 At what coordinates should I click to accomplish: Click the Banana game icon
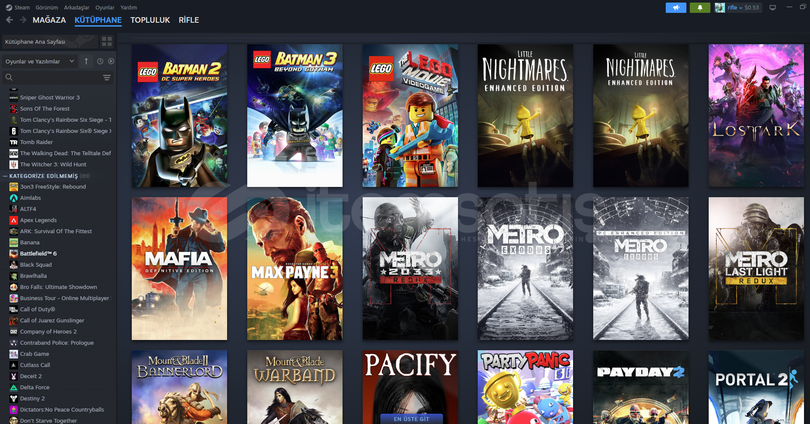point(14,242)
